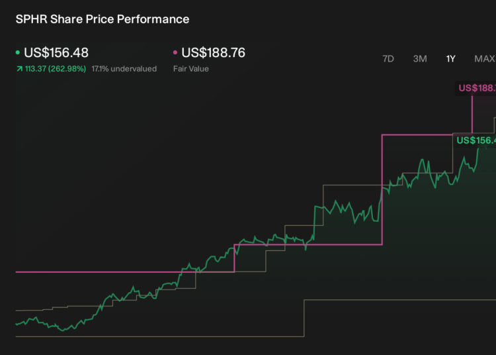
Task: Click the US$188.76 fair value figure
Action: coord(213,52)
